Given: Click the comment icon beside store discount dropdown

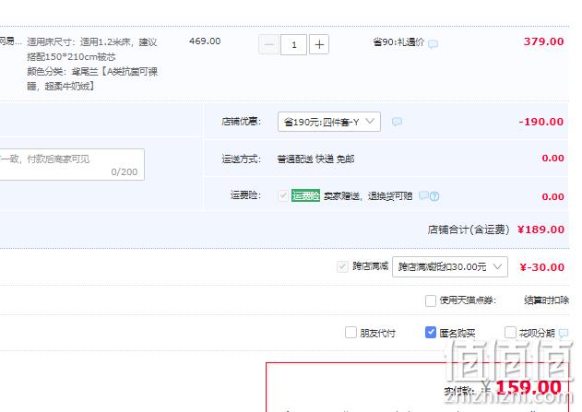Looking at the screenshot, I should [397, 122].
